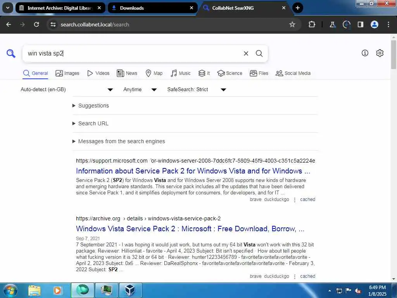Open the About info icon
Screen dimensions: 397x298
click(365, 53)
